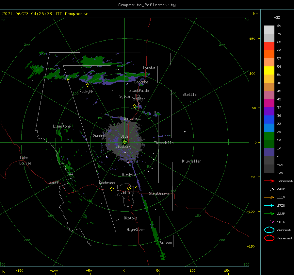294x275 pixels.
Task: Click the yellow diamond marker below RedDeer
Action: pyautogui.click(x=134, y=106)
